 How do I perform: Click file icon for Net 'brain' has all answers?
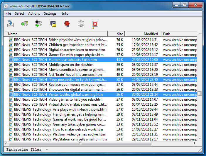tap(11, 75)
